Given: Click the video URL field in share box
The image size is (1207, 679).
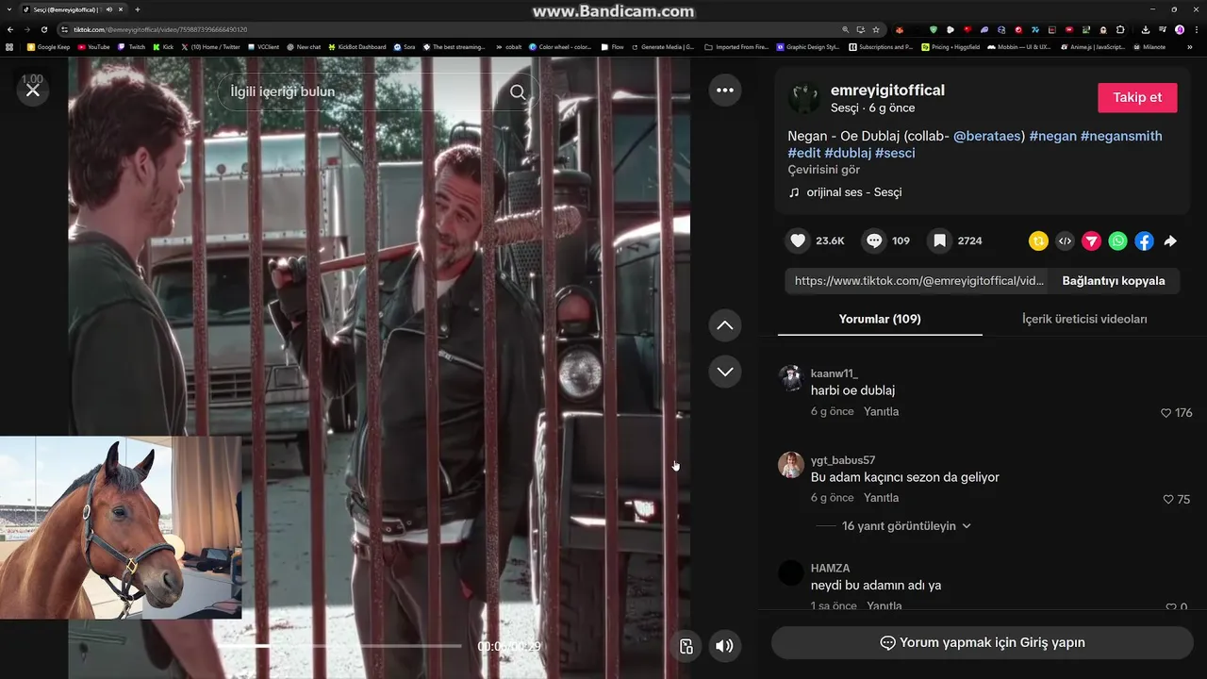Looking at the screenshot, I should pyautogui.click(x=918, y=281).
